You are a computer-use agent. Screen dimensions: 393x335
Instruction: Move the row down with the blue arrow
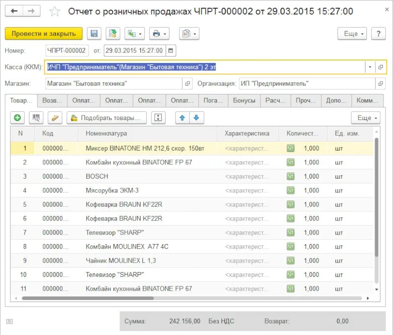(x=196, y=118)
